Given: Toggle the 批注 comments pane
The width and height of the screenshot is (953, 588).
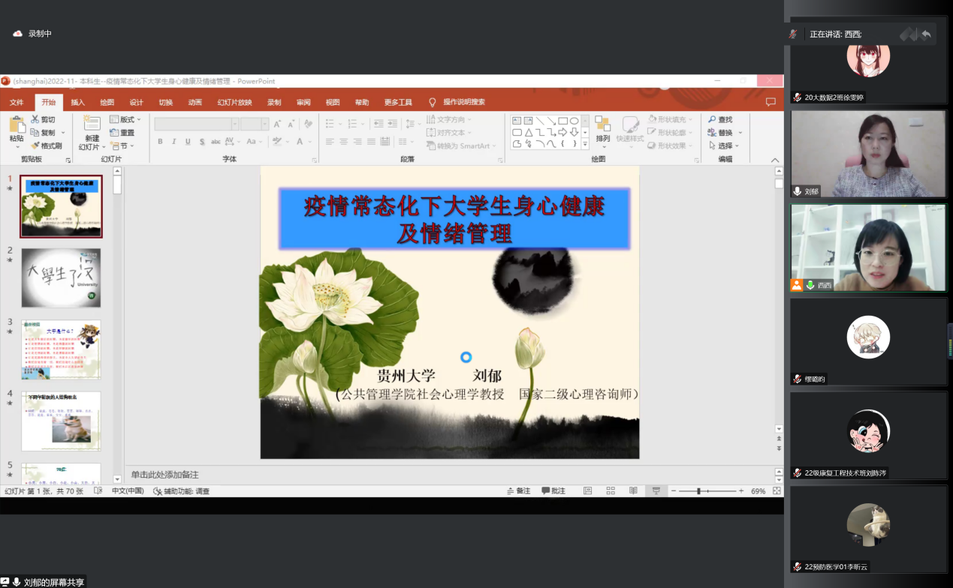Looking at the screenshot, I should [553, 490].
